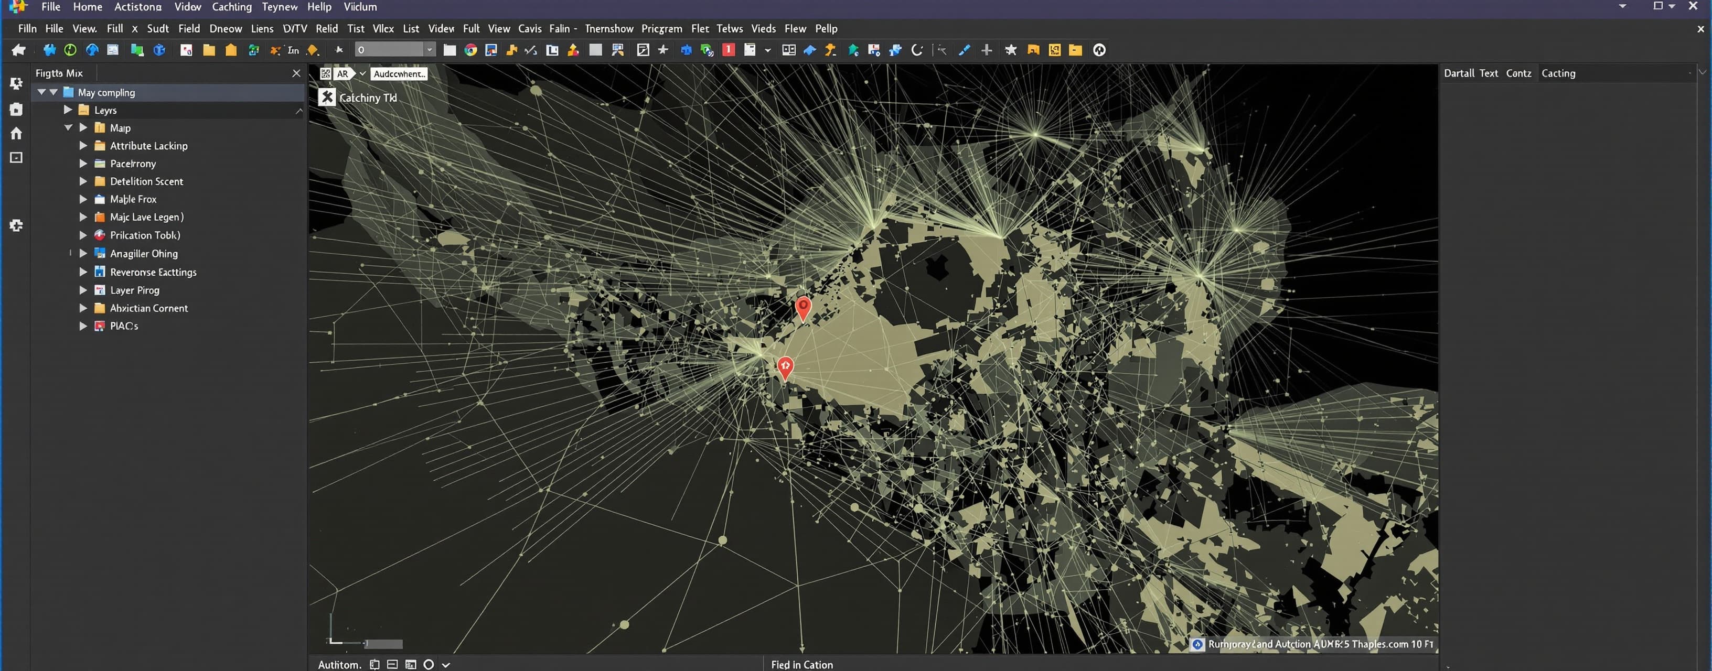
Task: Toggle the X box beside Catchiny Tkl
Action: pos(326,97)
